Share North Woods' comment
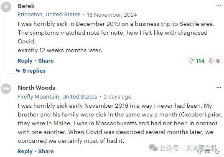Screen dimensions: 224x157 (46, 152)
